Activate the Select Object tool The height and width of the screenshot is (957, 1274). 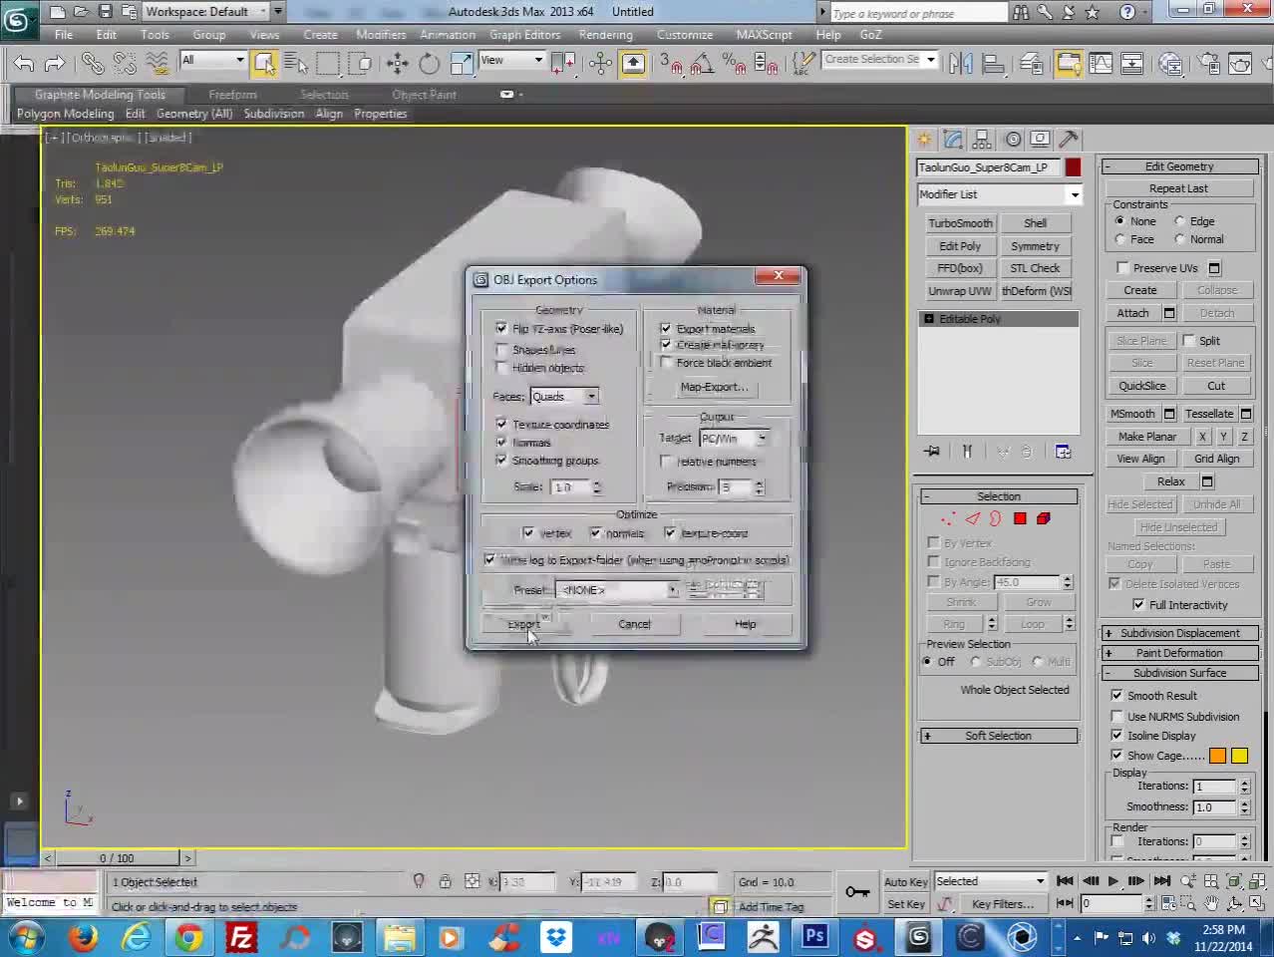tap(264, 64)
